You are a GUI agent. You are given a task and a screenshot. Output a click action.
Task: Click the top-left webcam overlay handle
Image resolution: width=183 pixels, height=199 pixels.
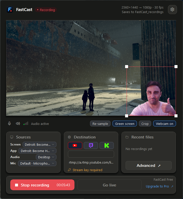tap(127, 67)
